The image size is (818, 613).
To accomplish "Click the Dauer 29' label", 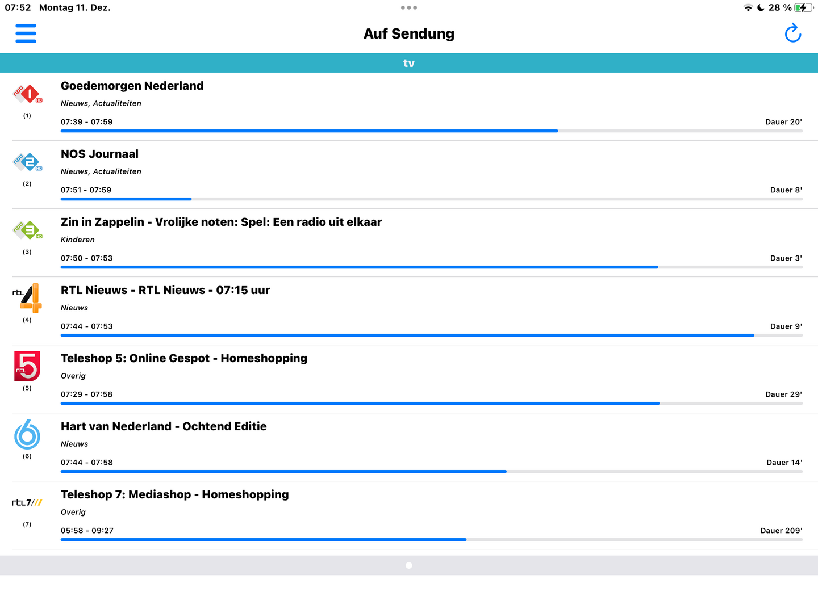I will click(784, 394).
